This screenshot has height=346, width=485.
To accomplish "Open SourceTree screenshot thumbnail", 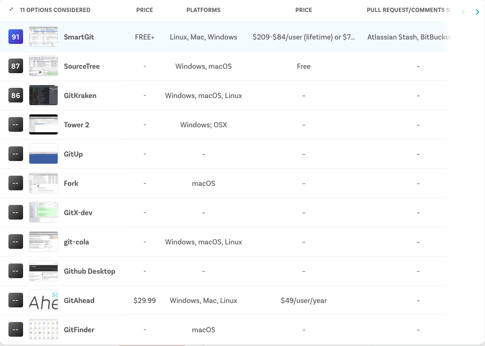I will tap(43, 66).
